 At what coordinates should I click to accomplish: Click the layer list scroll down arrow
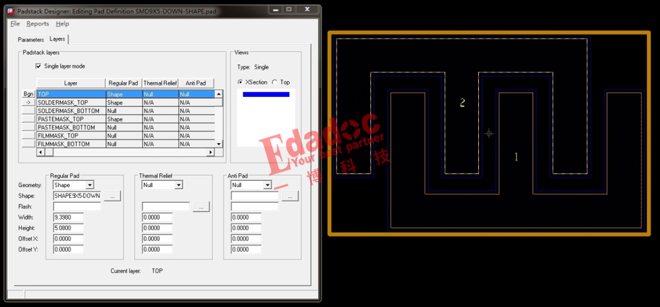218,144
